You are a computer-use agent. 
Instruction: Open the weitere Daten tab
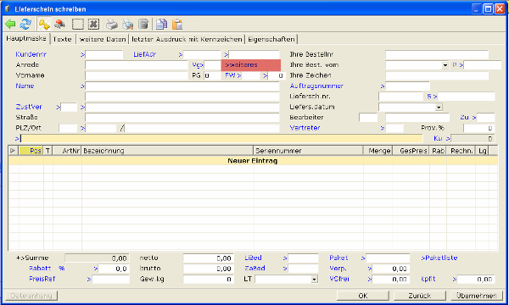(x=103, y=39)
